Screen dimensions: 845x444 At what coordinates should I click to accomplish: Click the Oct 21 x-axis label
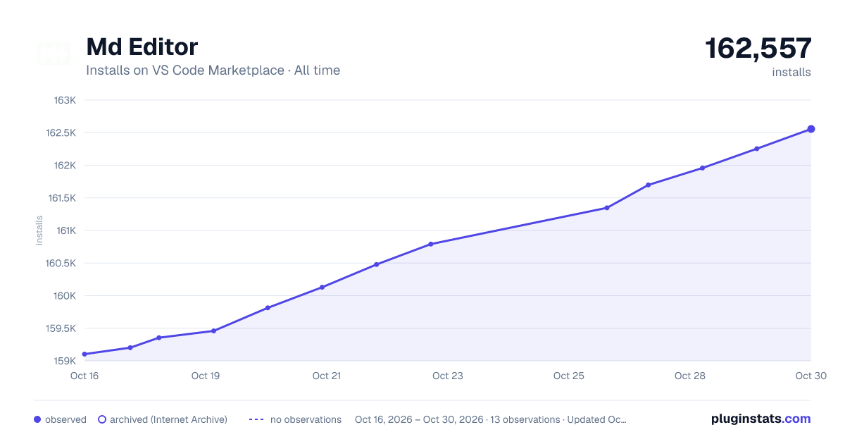327,376
